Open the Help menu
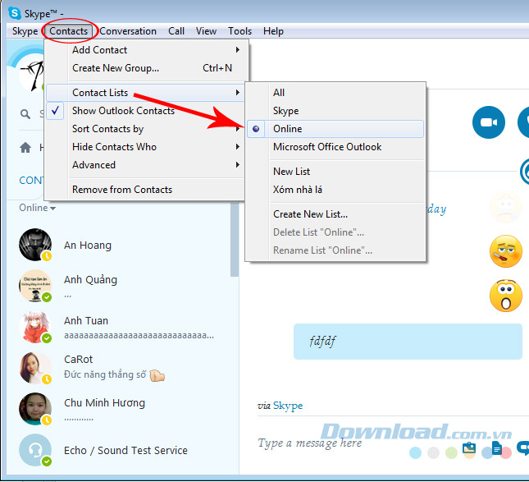This screenshot has height=482, width=529. [273, 31]
